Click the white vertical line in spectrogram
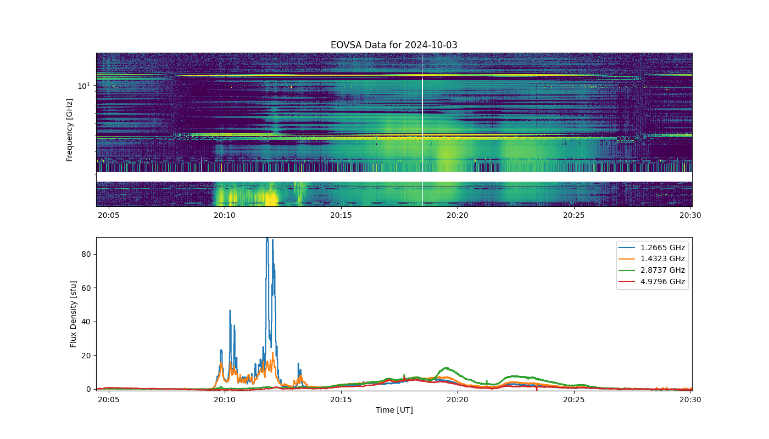769x439 pixels. [x=422, y=130]
